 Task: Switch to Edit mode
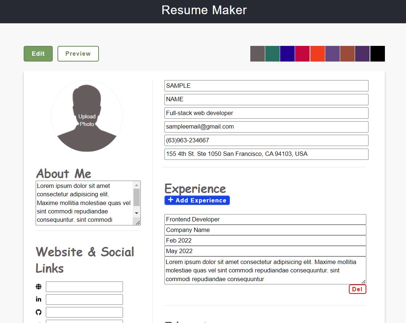click(x=38, y=54)
